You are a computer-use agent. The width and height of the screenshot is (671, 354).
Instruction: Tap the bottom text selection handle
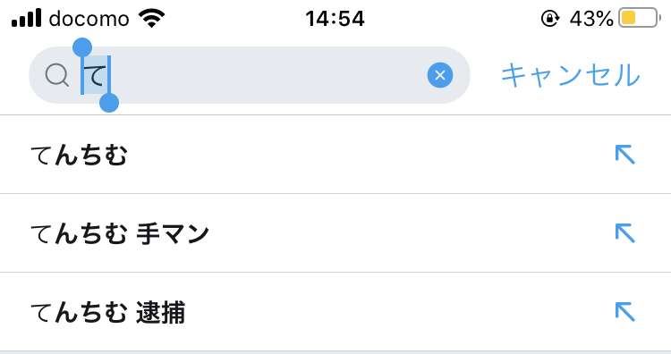[x=109, y=103]
